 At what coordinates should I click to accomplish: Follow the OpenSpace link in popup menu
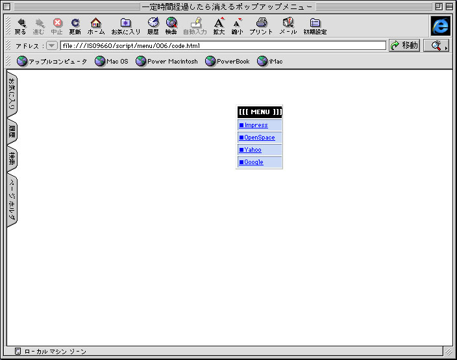[257, 138]
